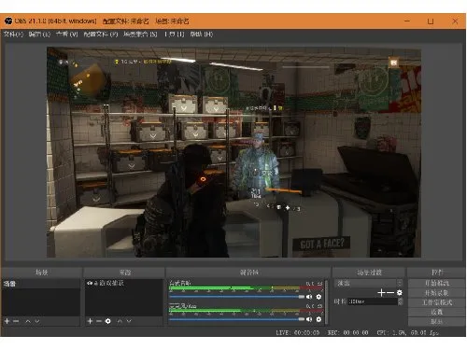Mute the desktop audio speaker icon

[309, 297]
